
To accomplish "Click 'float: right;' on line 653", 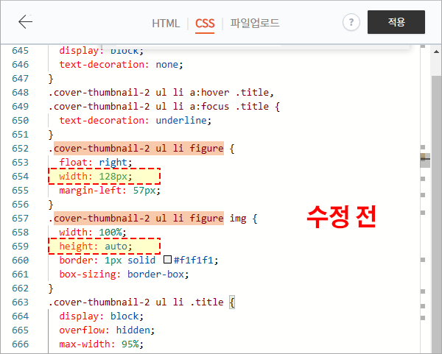I will click(x=96, y=163).
